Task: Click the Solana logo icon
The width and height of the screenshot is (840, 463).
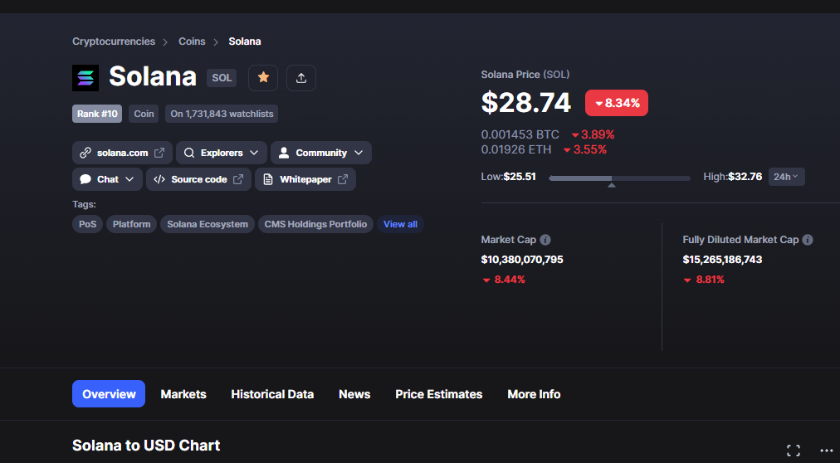Action: [85, 78]
